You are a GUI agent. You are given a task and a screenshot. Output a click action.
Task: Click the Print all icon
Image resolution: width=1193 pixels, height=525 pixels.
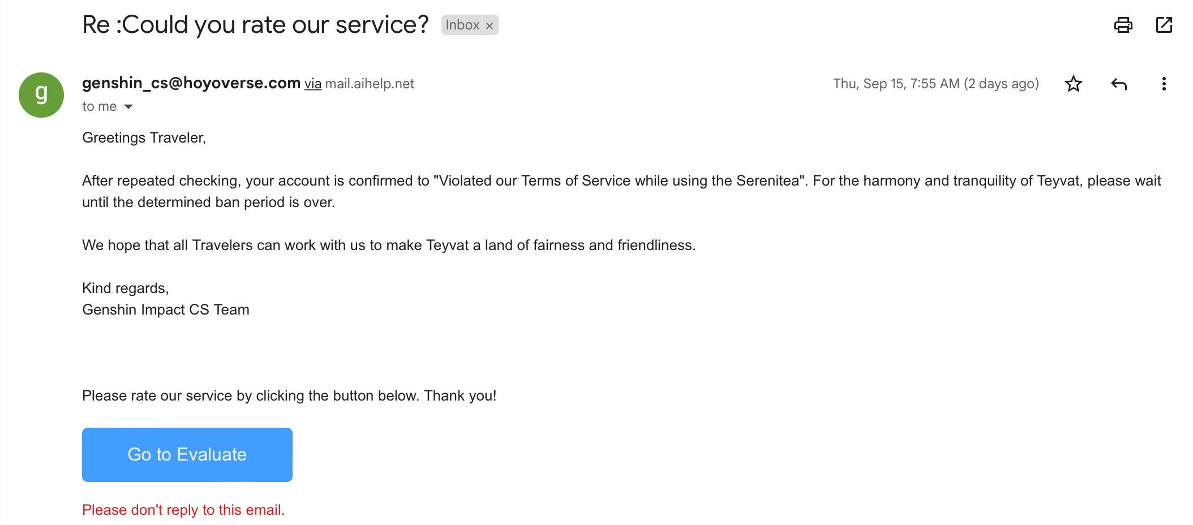coord(1123,25)
